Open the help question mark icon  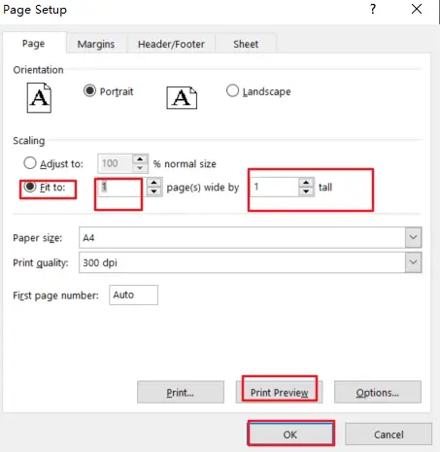[x=373, y=9]
